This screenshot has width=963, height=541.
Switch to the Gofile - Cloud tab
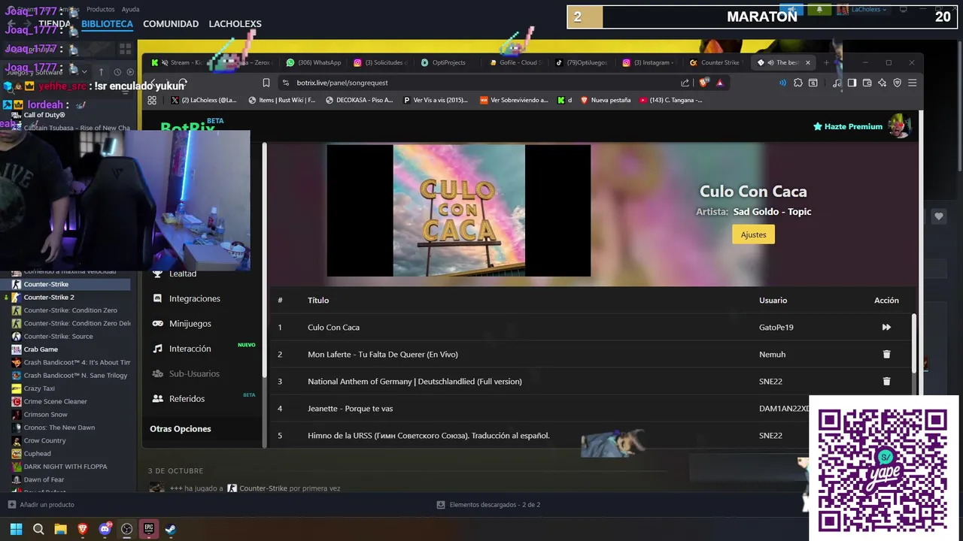(515, 62)
